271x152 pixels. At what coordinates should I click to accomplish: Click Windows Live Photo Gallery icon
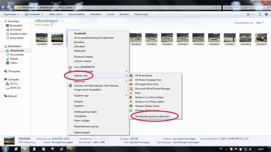(x=131, y=102)
